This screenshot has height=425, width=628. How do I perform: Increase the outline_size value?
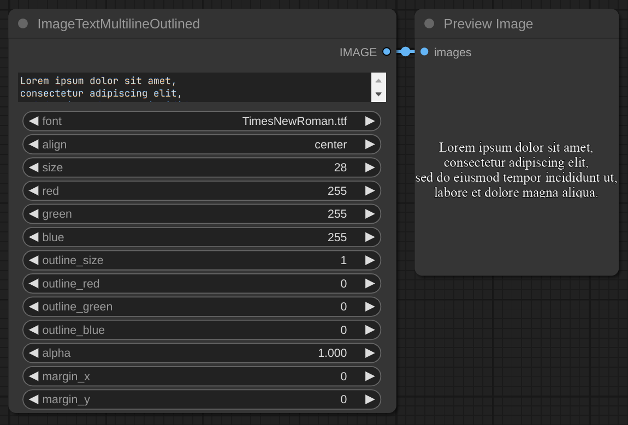tap(370, 260)
